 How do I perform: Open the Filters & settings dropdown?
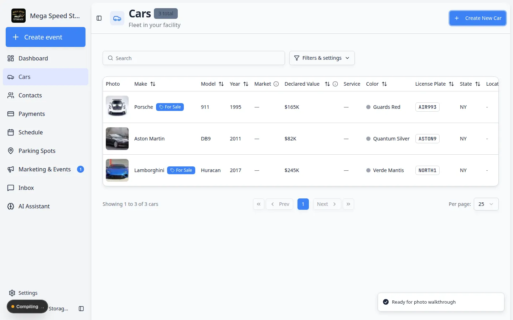pos(322,58)
